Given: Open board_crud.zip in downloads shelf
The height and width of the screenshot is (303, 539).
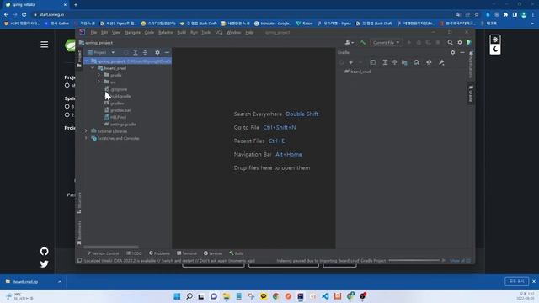Looking at the screenshot, I should 26,282.
